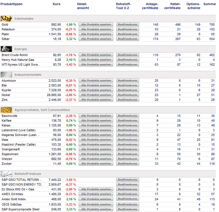Image resolution: width=219 pixels, height=212 pixels.
Task: Select the Hebelzertifikate column header
Action: coord(173,6)
